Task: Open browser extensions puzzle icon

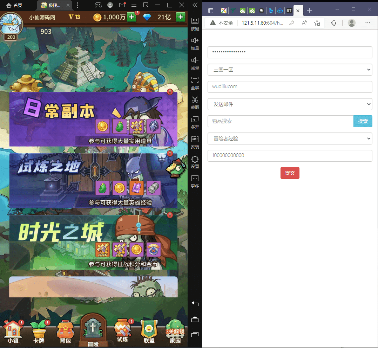Action: click(x=334, y=23)
